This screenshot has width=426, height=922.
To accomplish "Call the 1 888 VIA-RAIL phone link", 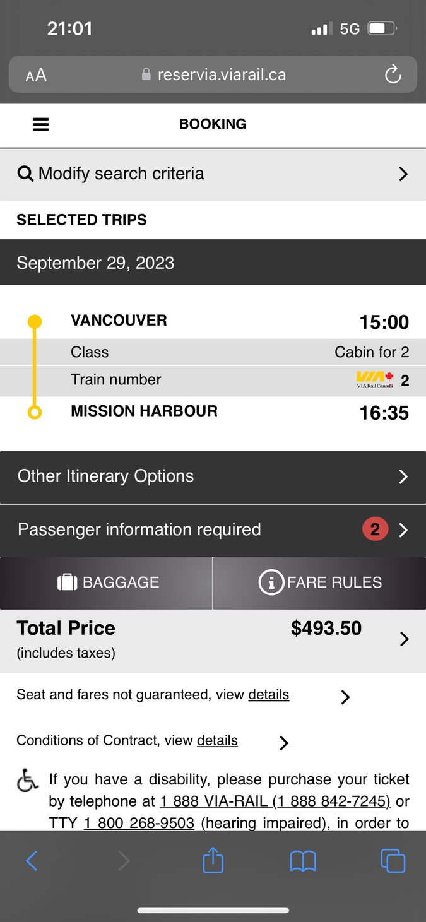I will coord(275,801).
